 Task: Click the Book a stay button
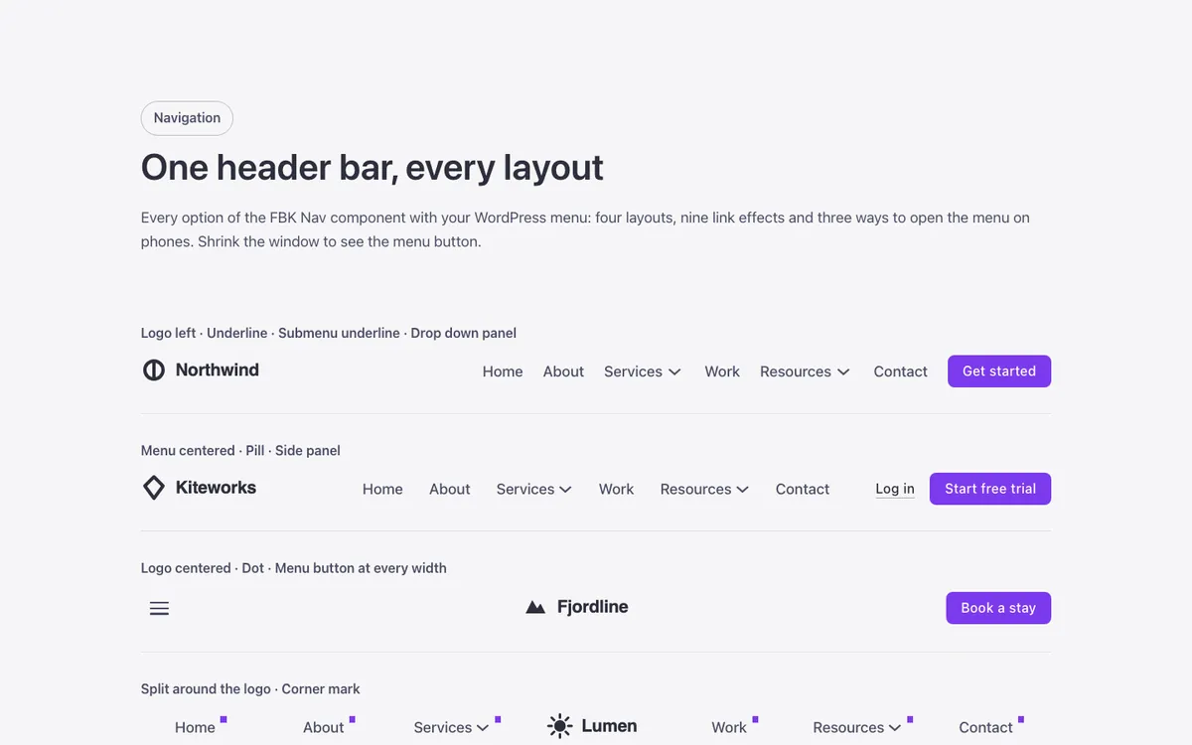998,608
